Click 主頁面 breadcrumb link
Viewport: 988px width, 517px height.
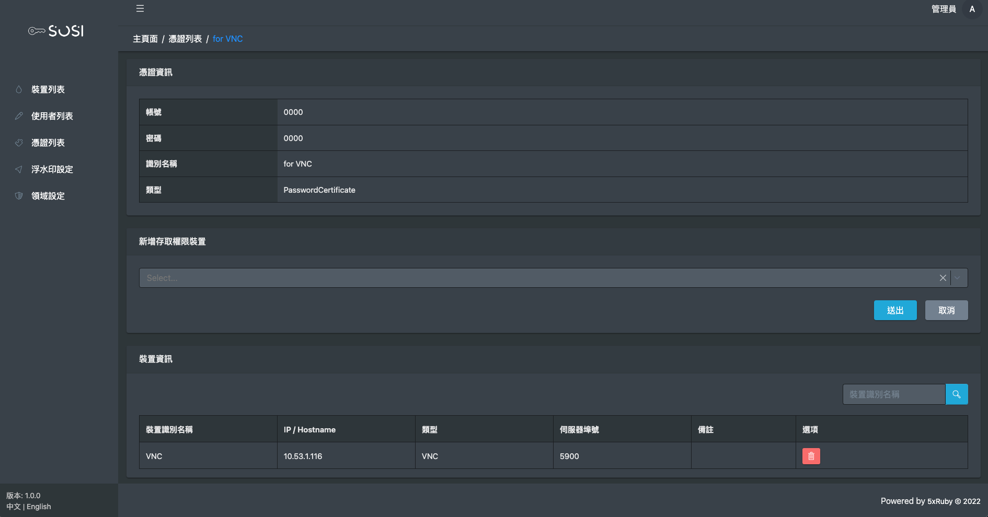pyautogui.click(x=145, y=39)
